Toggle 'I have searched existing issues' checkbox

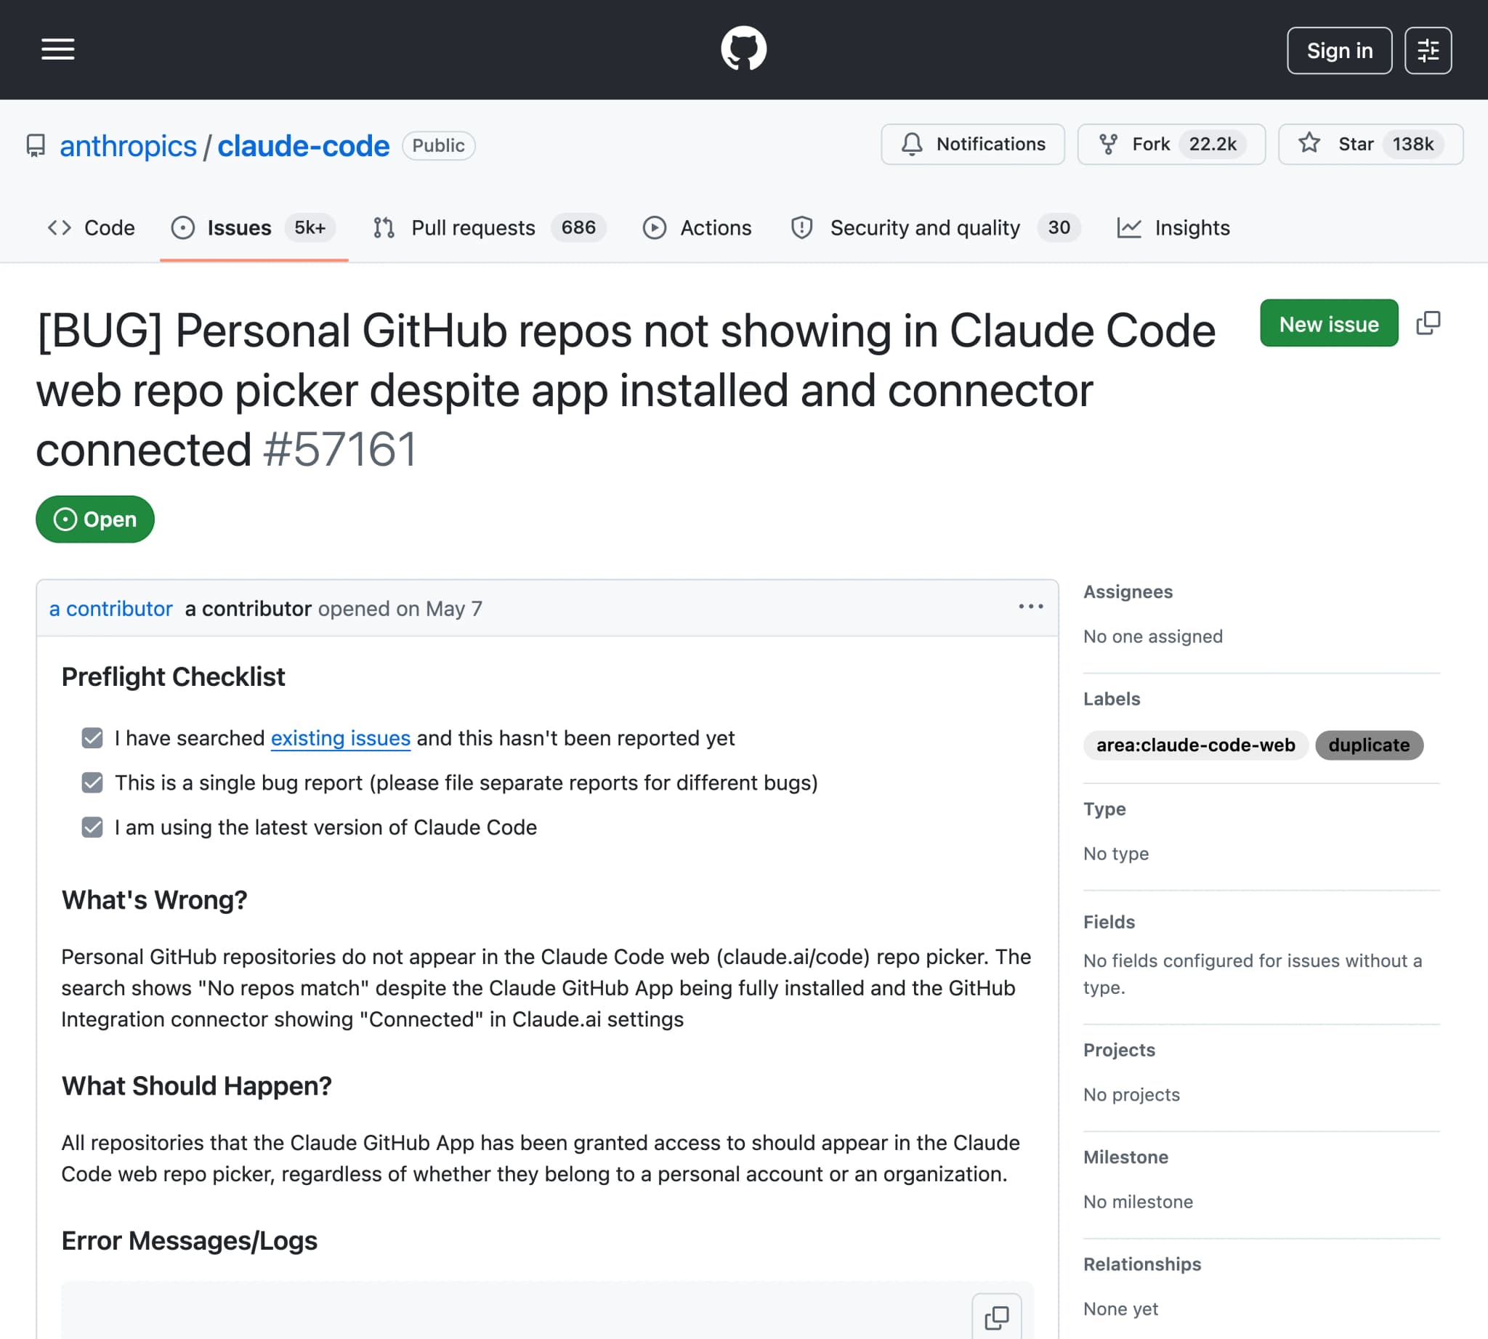pos(92,738)
